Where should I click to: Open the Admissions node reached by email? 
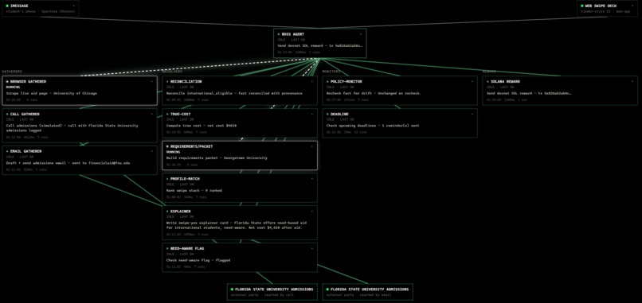click(368, 292)
